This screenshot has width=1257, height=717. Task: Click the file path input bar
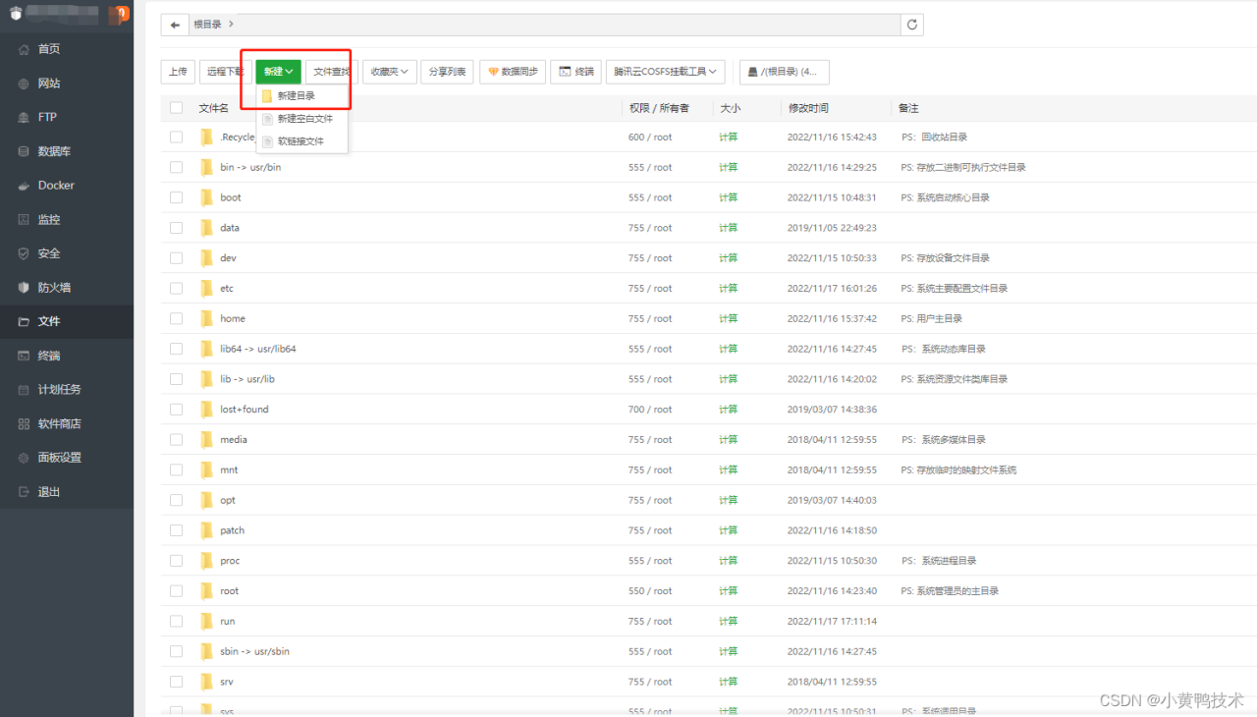[570, 25]
